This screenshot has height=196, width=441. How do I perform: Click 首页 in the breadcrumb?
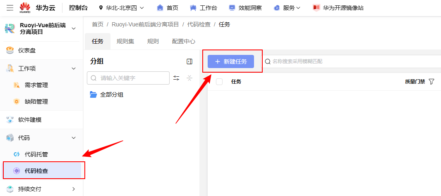pyautogui.click(x=98, y=24)
